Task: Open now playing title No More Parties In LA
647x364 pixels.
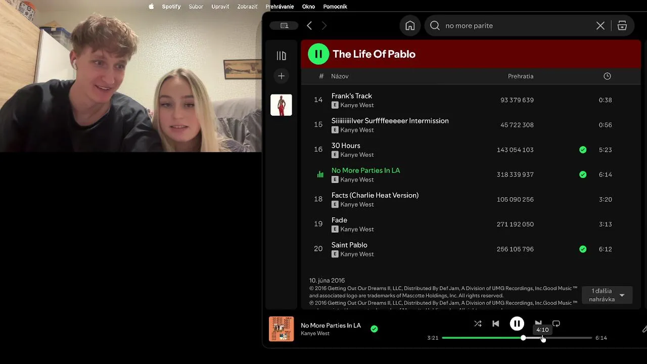Action: tap(331, 326)
